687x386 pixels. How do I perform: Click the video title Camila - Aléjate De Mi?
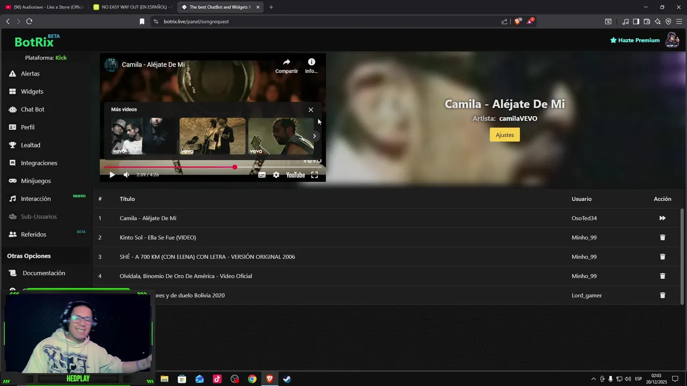click(x=153, y=65)
